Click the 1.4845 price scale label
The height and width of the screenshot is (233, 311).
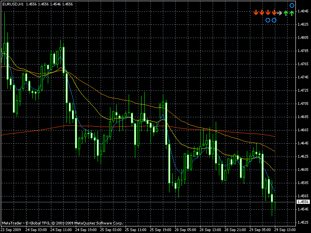point(303,11)
